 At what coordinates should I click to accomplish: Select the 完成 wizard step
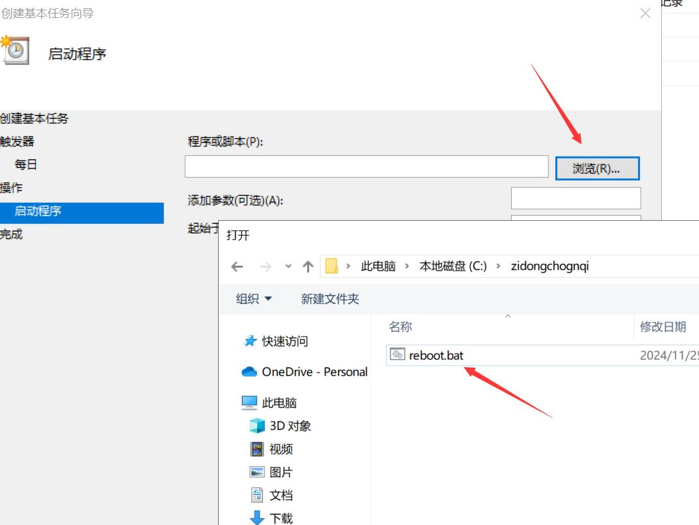(11, 234)
